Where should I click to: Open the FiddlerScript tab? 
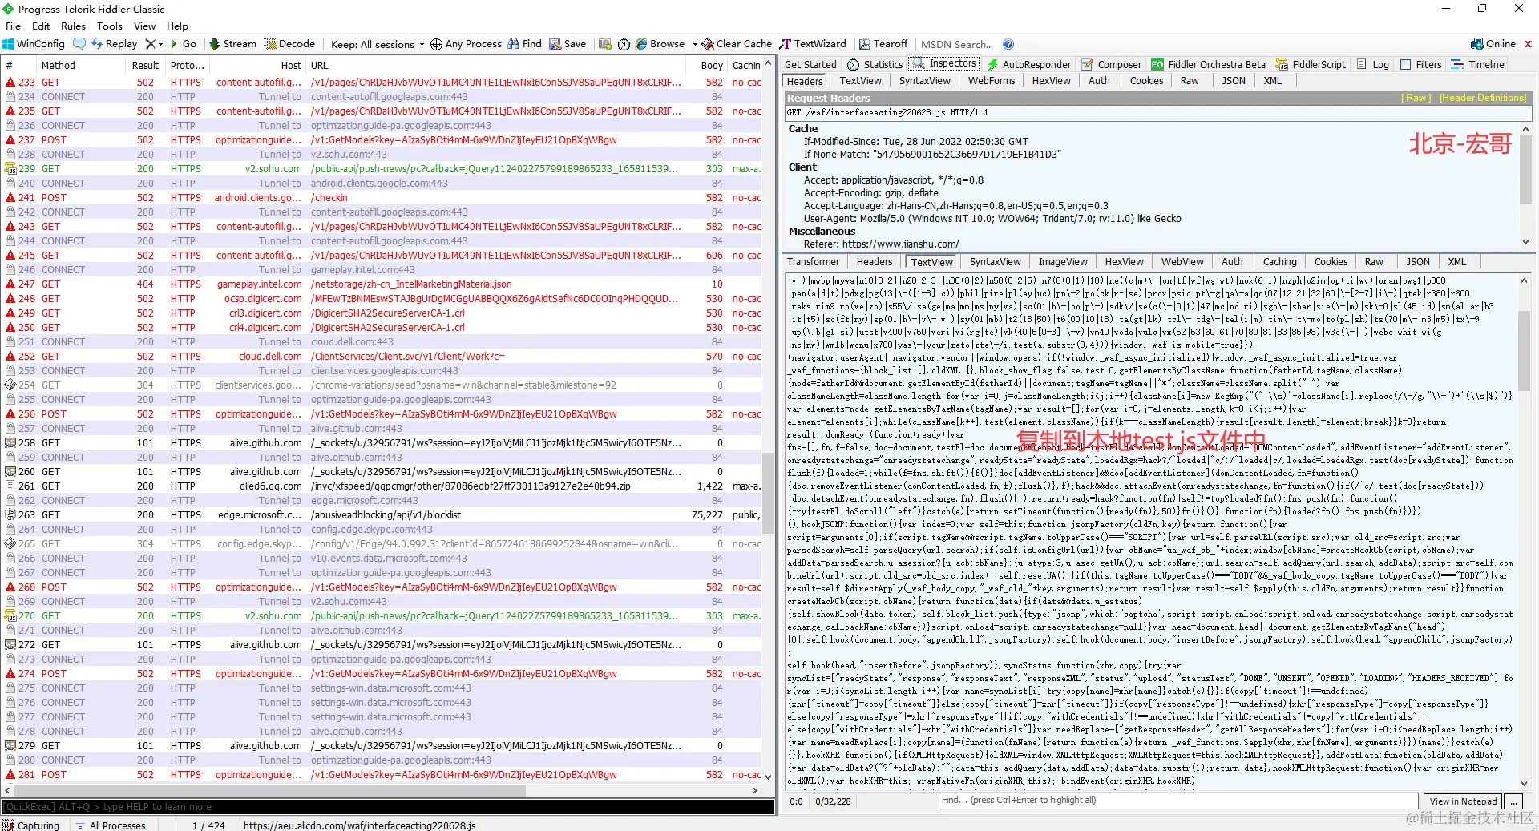click(x=1311, y=64)
